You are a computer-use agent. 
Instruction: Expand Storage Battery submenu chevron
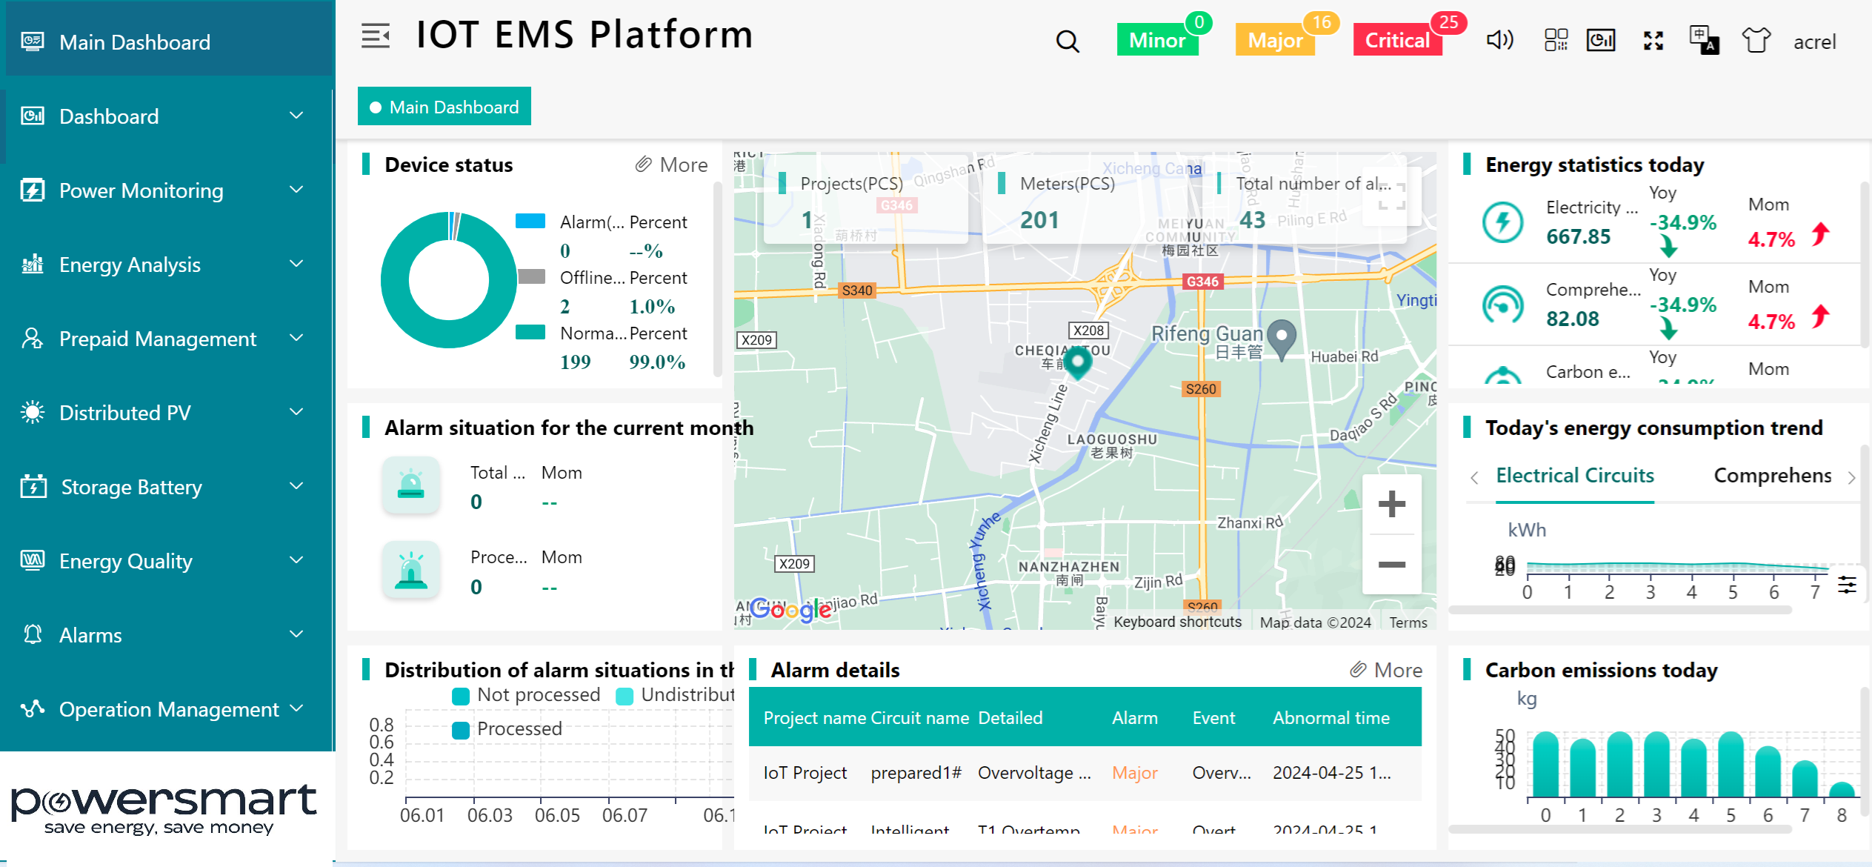coord(296,486)
